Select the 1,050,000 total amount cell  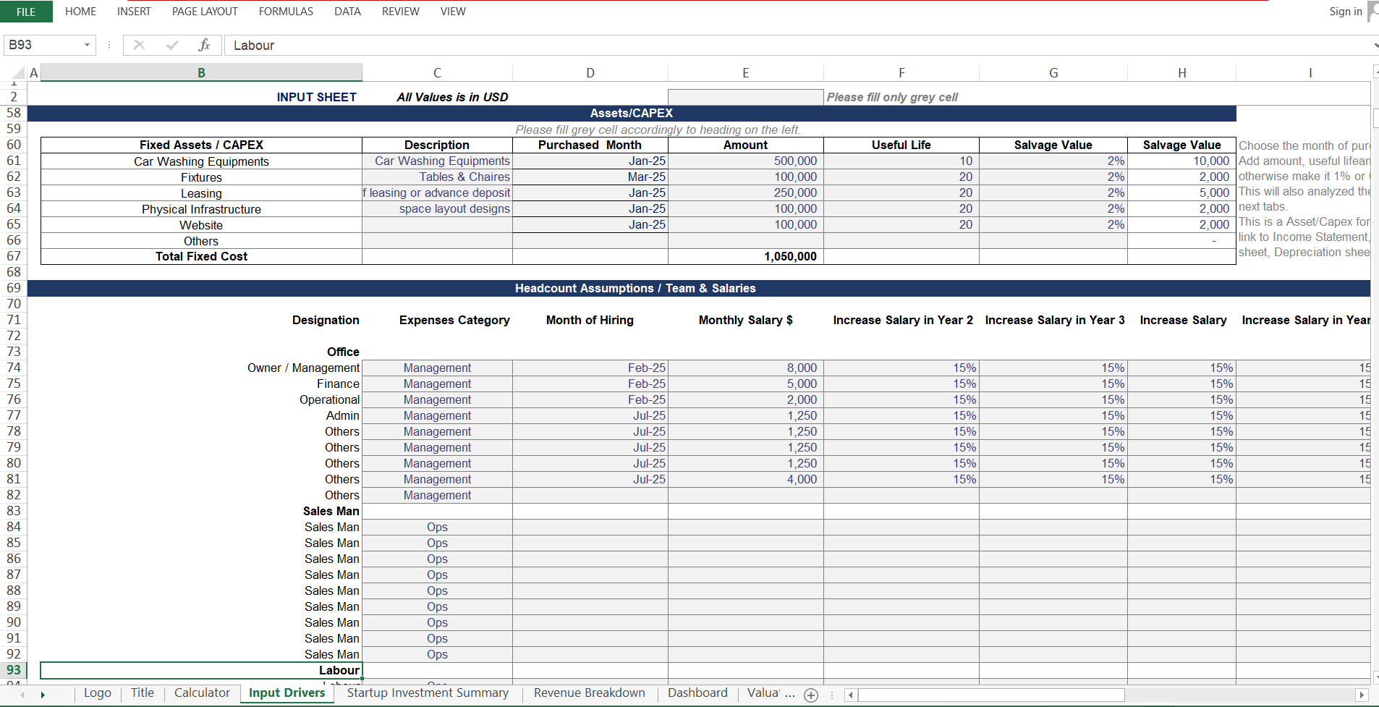click(x=745, y=256)
